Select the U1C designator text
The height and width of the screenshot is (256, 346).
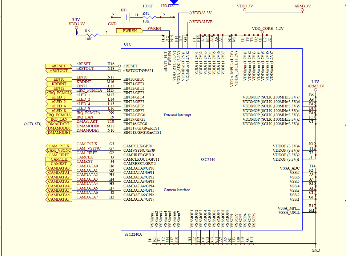pos(127,44)
